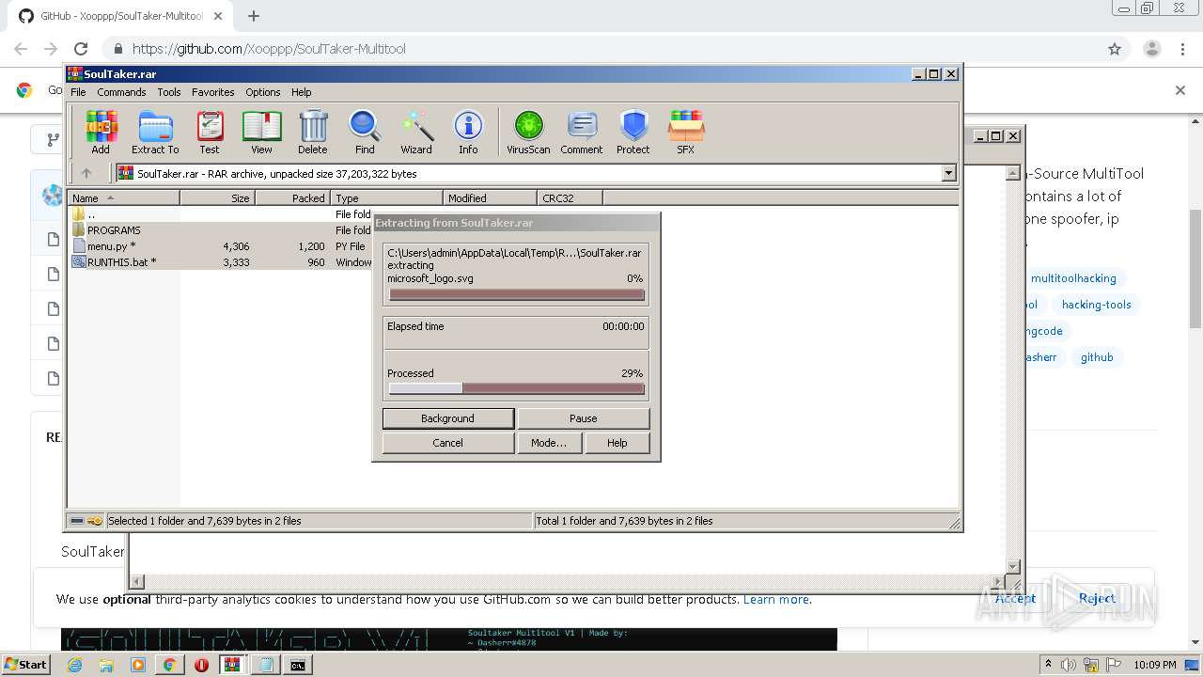Click the Chrome back arrow
The height and width of the screenshot is (677, 1203).
click(21, 49)
